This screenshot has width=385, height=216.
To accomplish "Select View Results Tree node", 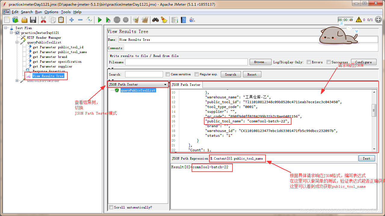I will pyautogui.click(x=48, y=76).
